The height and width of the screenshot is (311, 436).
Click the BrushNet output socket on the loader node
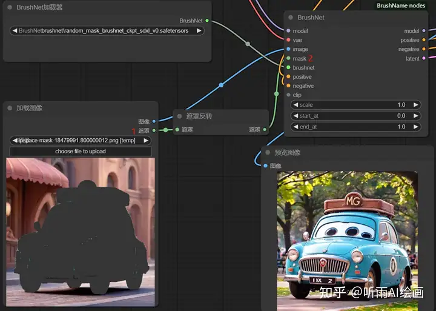(x=207, y=21)
